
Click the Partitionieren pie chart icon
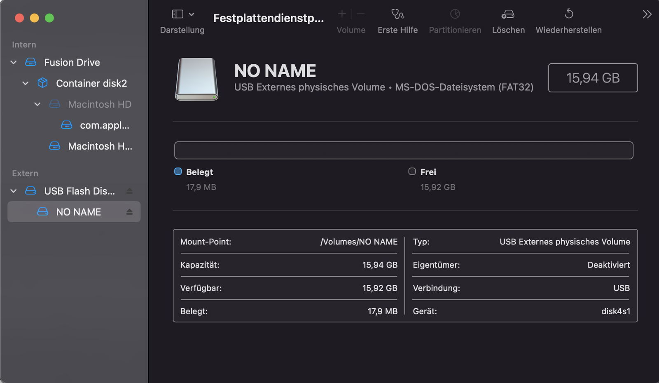[455, 14]
